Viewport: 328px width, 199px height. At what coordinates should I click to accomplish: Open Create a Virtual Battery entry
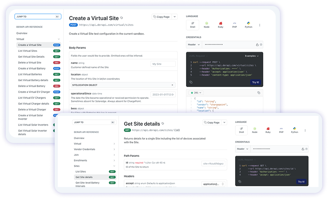pyautogui.click(x=39, y=68)
